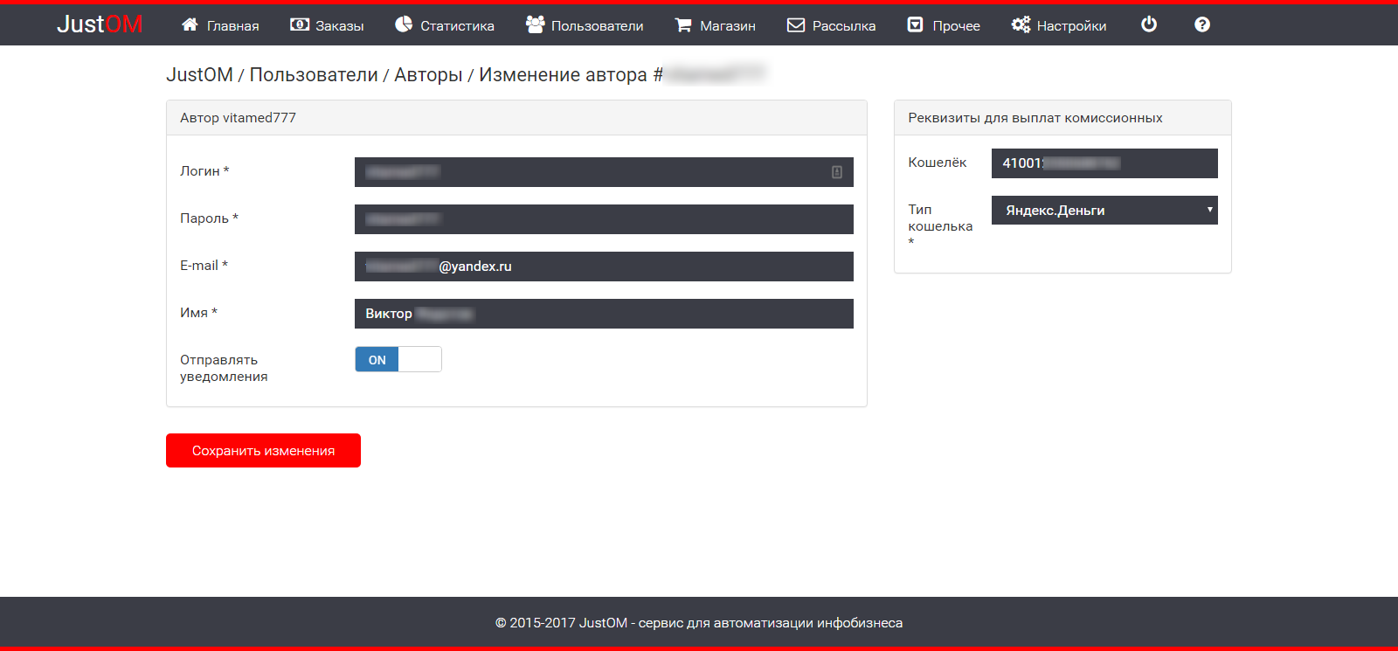
Task: Click the 2015-2017 JustOM copyright footer text
Action: pos(699,623)
